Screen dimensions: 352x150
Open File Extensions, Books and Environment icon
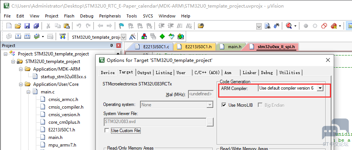(x=144, y=36)
